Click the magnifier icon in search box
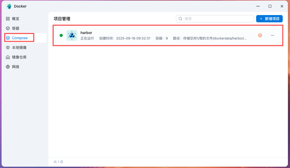The height and width of the screenshot is (168, 290). [x=180, y=19]
